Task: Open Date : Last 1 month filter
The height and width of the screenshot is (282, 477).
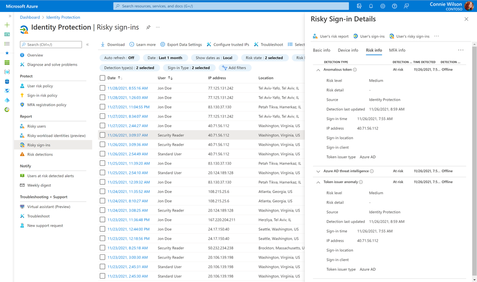Action: click(165, 58)
